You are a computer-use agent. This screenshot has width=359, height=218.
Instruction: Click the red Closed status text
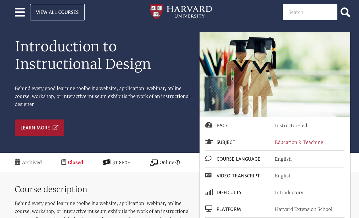75,162
